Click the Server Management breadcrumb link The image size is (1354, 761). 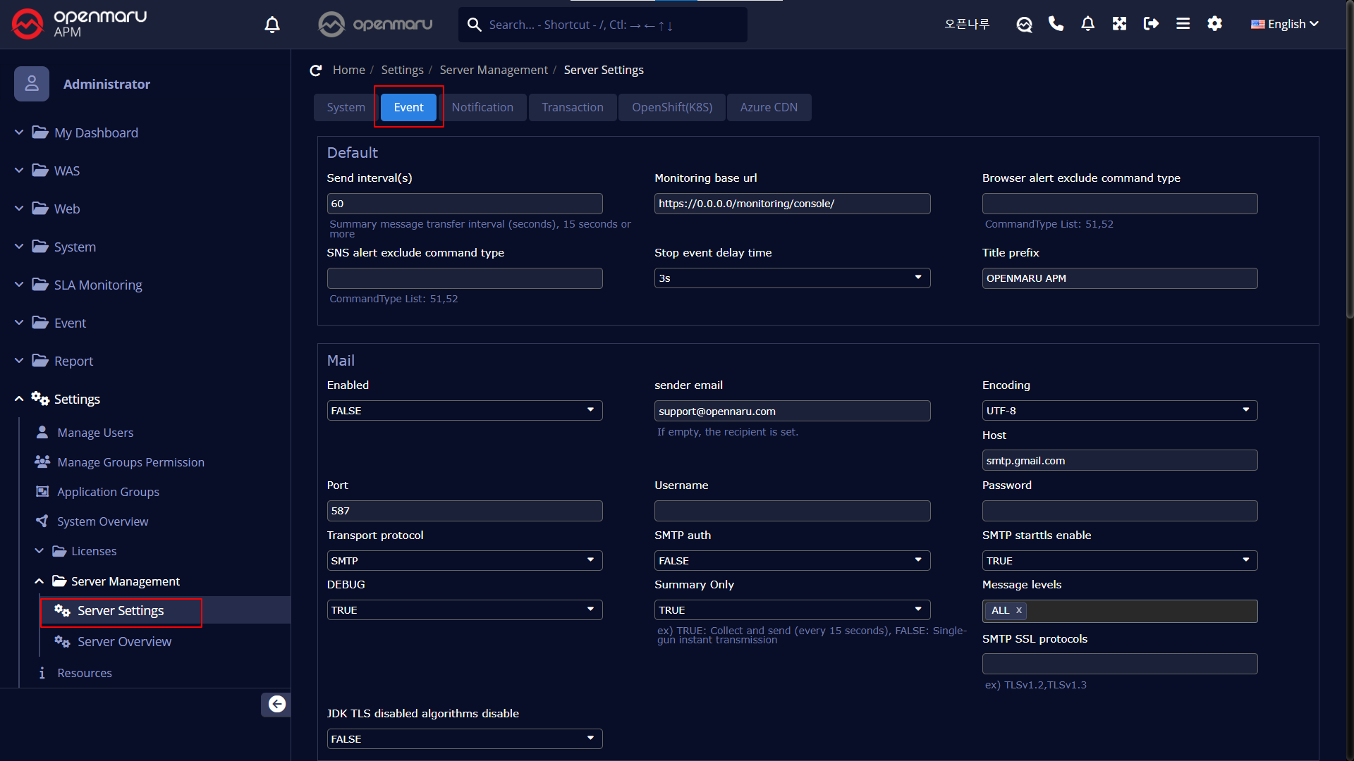coord(493,70)
